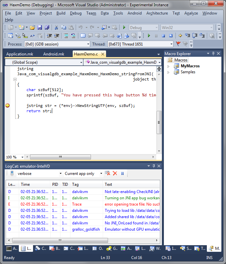Screen dimensions: 226x264
Task: Click the PID column header
Action: pos(55,184)
